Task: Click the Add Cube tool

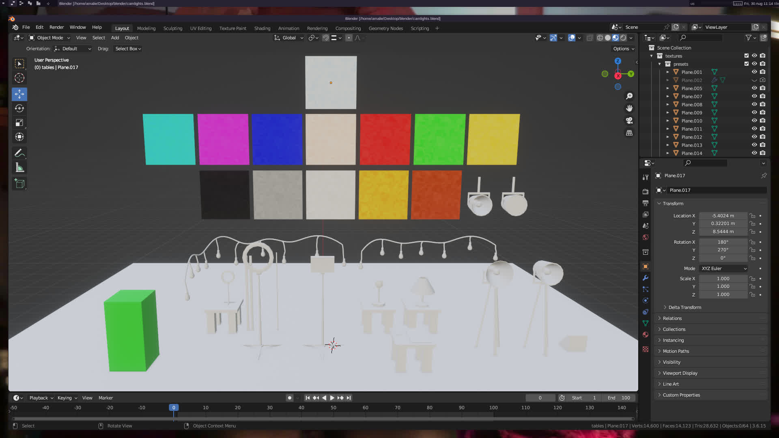Action: pyautogui.click(x=19, y=184)
